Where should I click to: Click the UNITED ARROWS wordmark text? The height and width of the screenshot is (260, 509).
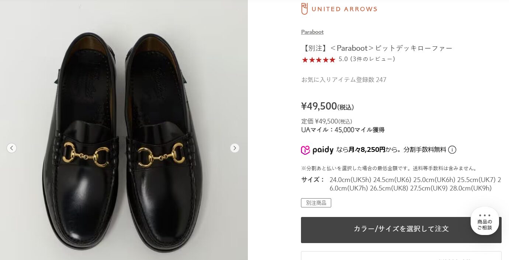344,9
